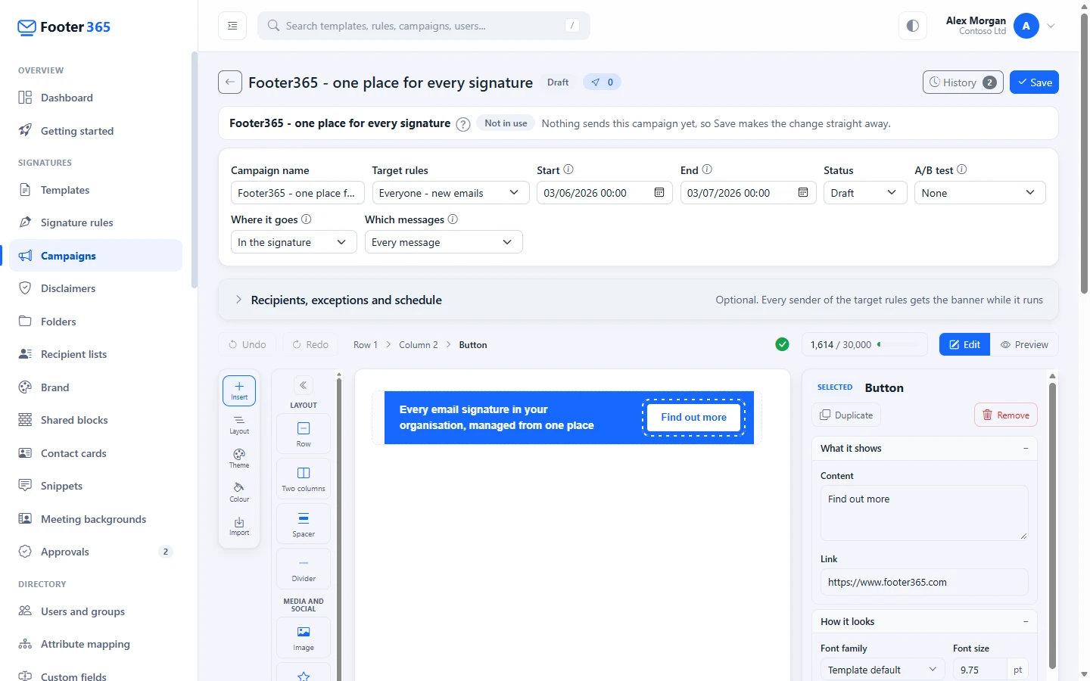This screenshot has width=1090, height=681.
Task: Click the Start info icon
Action: click(x=568, y=169)
